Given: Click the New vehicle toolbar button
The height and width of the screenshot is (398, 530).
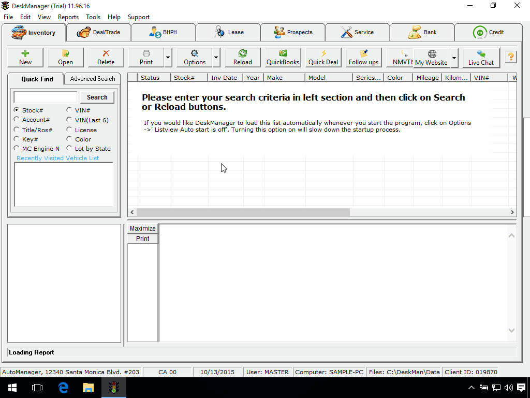Looking at the screenshot, I should 25,58.
